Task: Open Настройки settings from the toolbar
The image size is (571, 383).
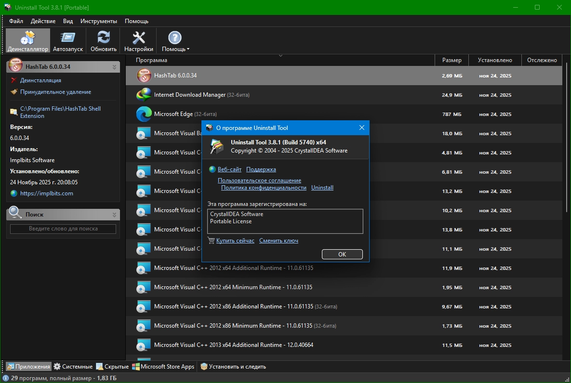Action: [139, 41]
